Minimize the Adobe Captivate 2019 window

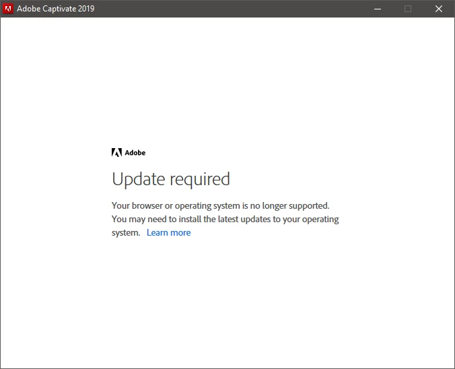378,9
